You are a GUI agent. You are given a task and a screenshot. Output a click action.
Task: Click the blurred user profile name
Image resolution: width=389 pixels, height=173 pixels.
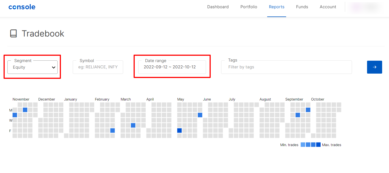point(364,7)
